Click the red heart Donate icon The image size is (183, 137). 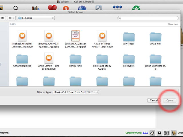(52, 7)
